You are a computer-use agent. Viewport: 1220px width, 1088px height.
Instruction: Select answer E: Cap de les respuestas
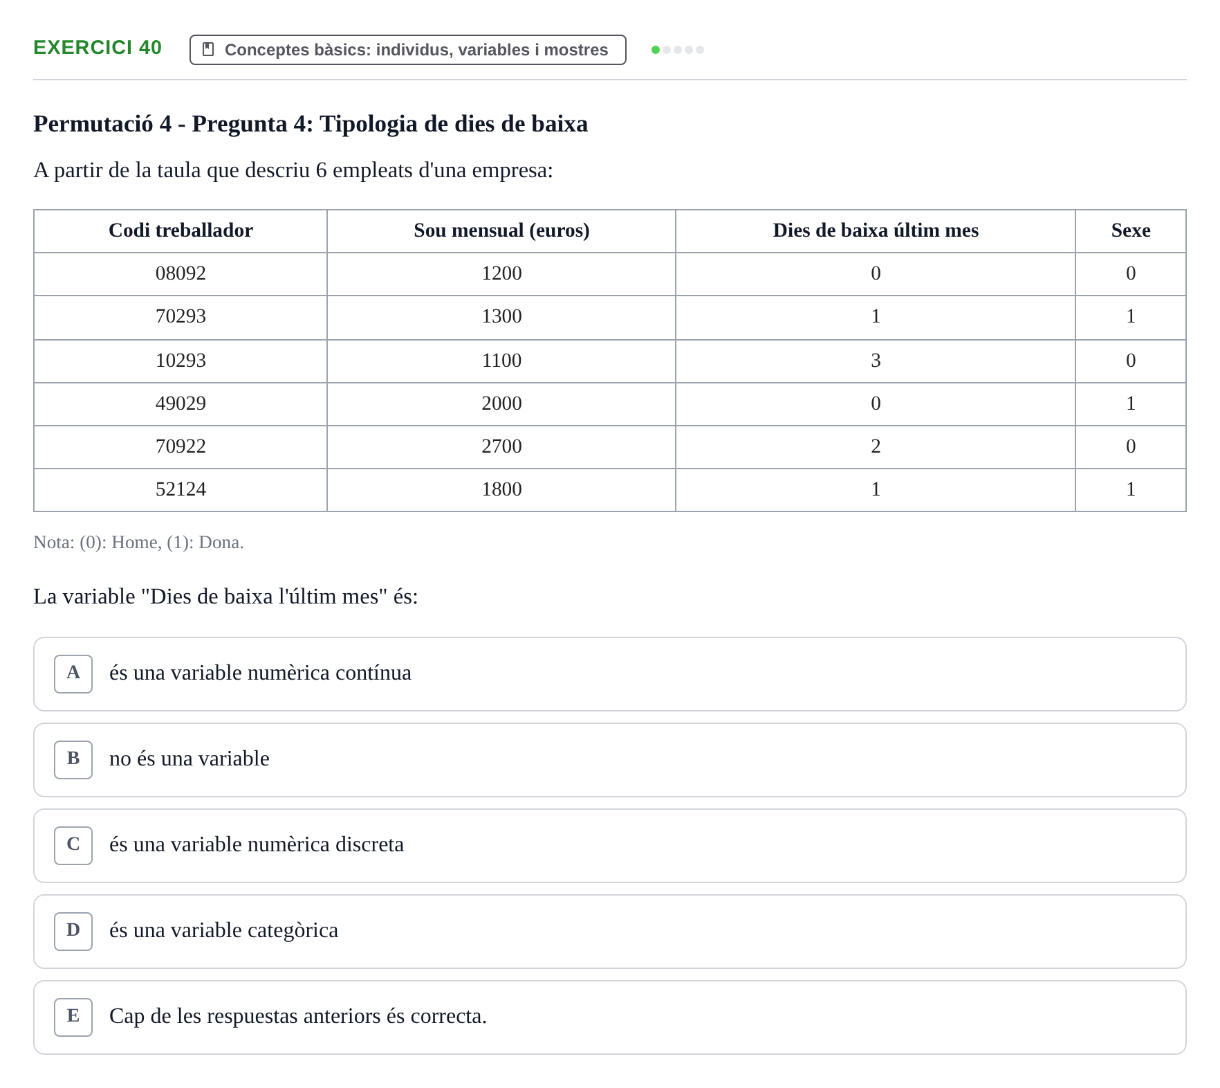coord(609,1017)
